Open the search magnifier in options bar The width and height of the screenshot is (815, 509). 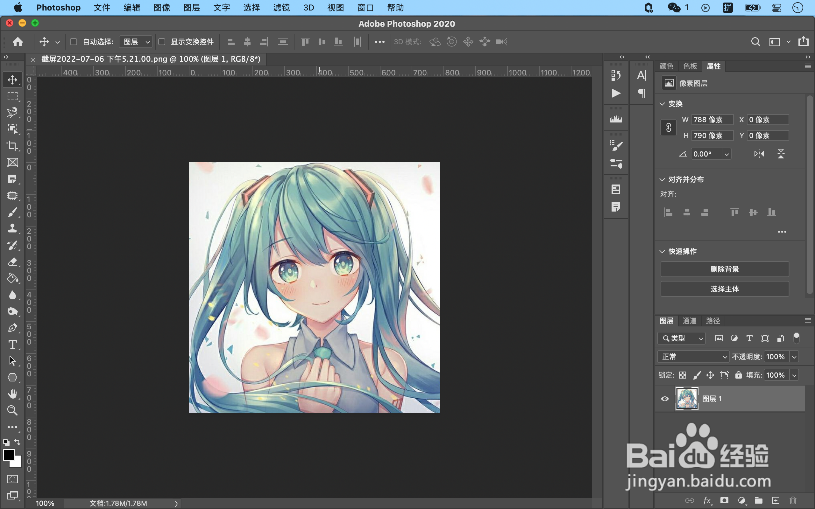point(755,42)
